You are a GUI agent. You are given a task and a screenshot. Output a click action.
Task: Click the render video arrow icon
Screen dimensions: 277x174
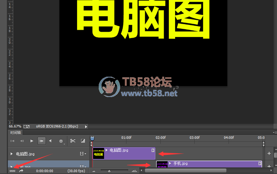(21, 171)
